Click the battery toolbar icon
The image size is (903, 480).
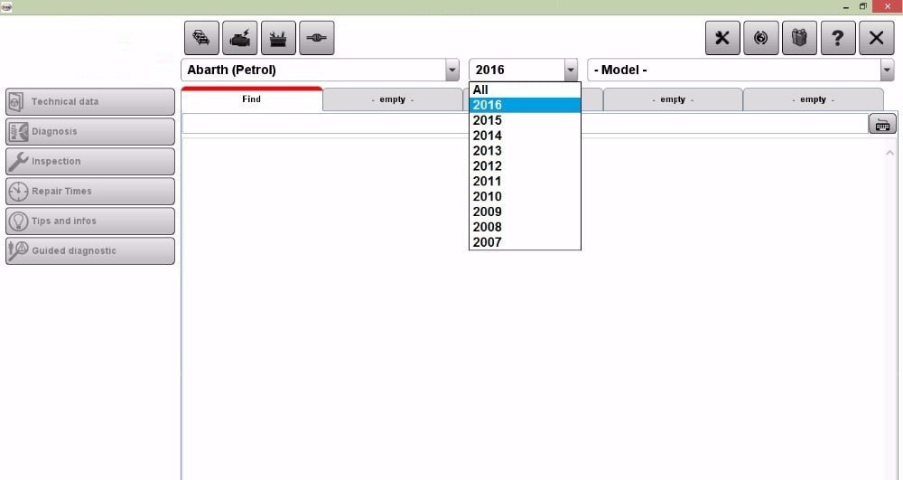point(278,38)
